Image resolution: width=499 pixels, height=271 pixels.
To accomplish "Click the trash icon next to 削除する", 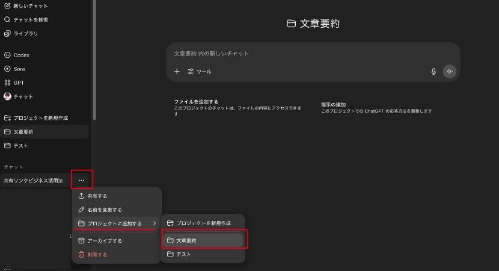I will (81, 254).
